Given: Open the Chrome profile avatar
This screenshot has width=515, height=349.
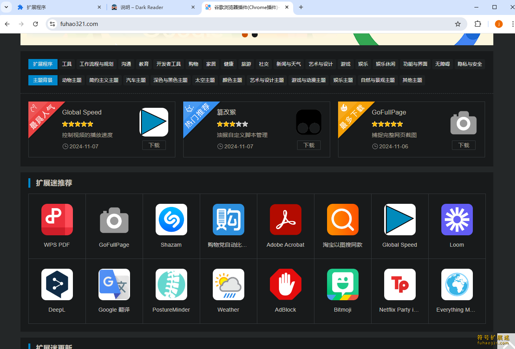Looking at the screenshot, I should (498, 24).
